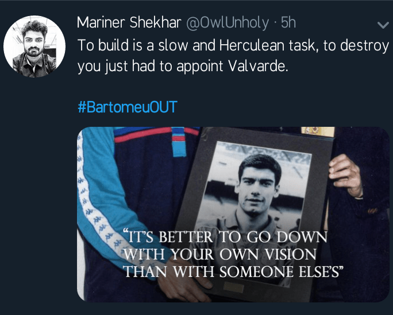Click the "IT'S BETTER TO GO DOWN" line
393x315 pixels.
click(225, 237)
